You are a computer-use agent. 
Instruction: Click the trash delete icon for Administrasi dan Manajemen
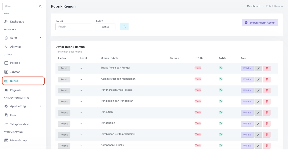[x=267, y=79]
